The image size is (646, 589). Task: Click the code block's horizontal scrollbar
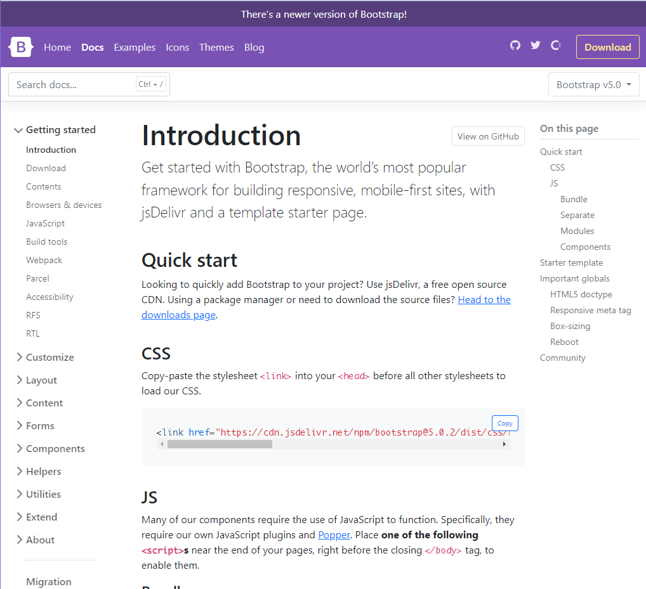(x=219, y=444)
